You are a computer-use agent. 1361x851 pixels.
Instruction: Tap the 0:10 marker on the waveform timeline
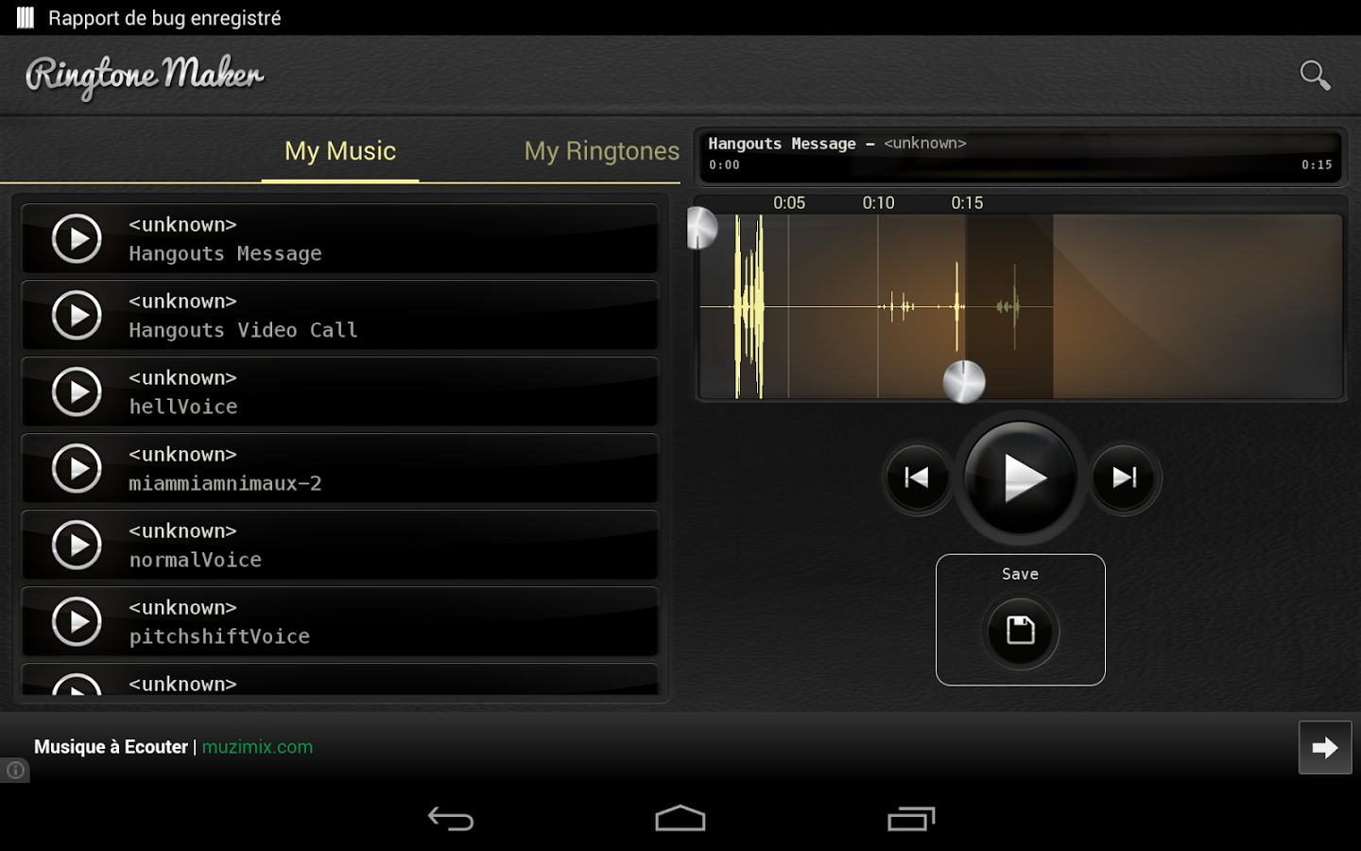879,202
